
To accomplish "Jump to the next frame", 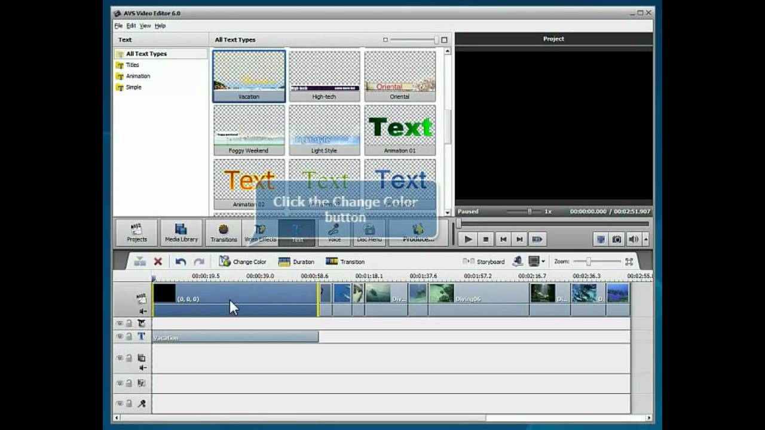I will pyautogui.click(x=520, y=239).
